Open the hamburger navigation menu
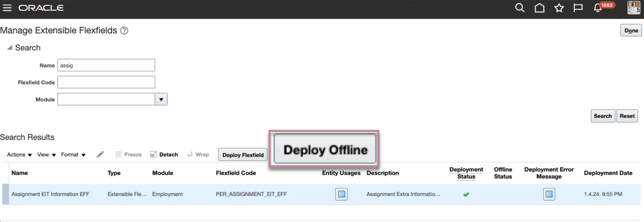 (x=7, y=8)
